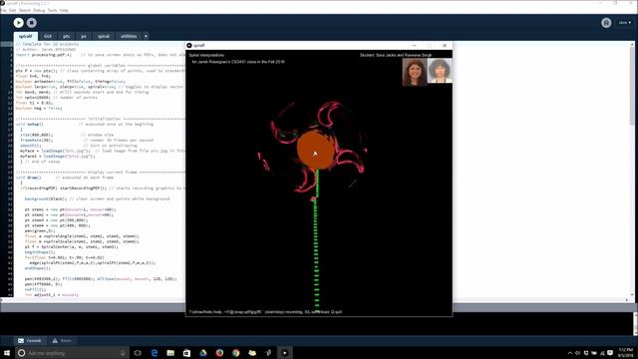Click the 'noFill();' code line
Screen dimensions: 638x359
click(x=36, y=289)
